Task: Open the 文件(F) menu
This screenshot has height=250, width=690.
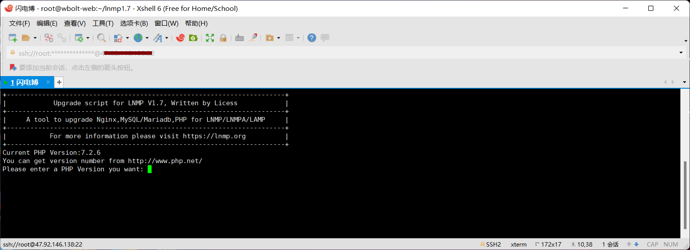Action: [x=20, y=23]
